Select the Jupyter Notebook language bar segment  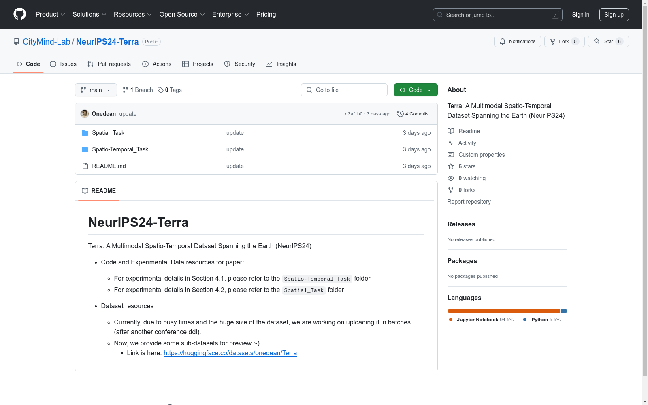[x=503, y=311]
